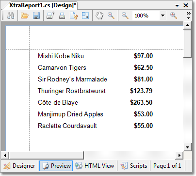Switch to the Scripts tab

tap(134, 166)
